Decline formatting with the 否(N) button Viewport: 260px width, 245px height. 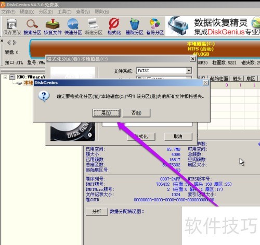(136, 113)
